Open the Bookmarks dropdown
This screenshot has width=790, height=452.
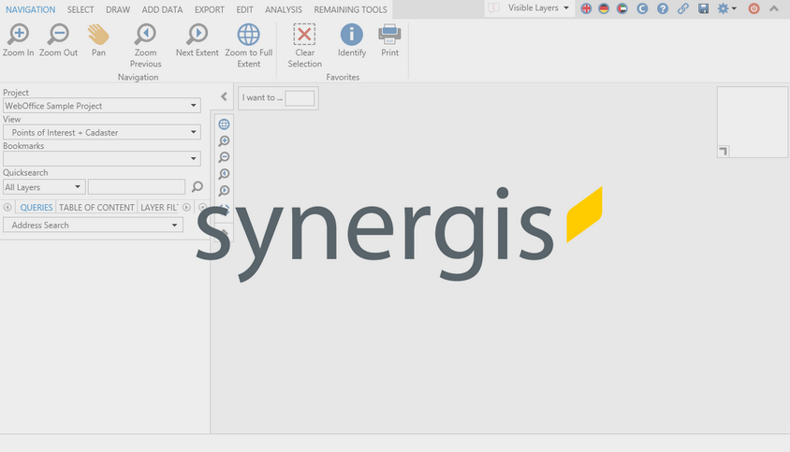tap(102, 159)
